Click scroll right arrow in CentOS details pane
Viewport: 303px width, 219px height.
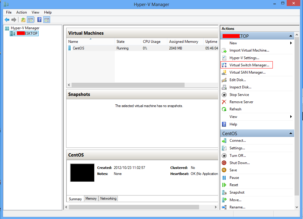[215, 207]
